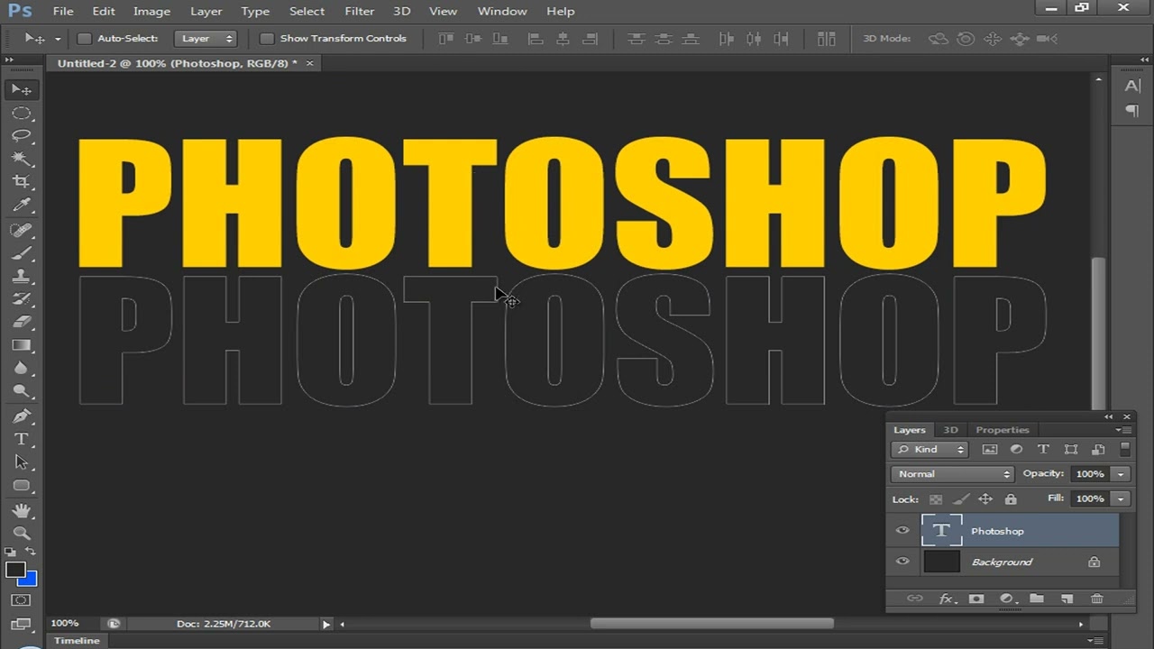Select the Crop tool
The width and height of the screenshot is (1154, 649).
(x=22, y=182)
